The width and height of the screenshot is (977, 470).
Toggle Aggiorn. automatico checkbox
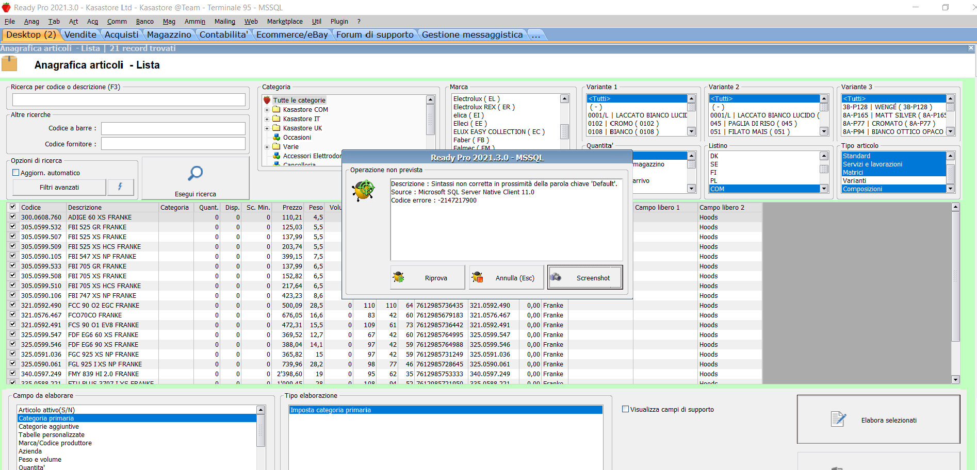pos(15,173)
